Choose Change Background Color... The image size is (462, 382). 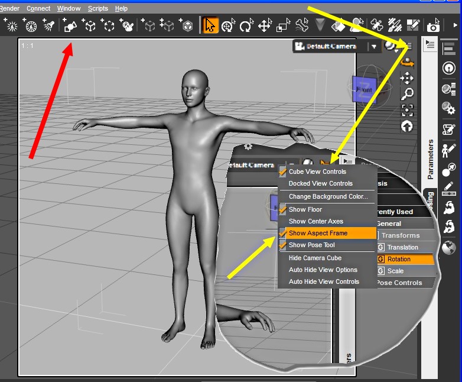(328, 196)
